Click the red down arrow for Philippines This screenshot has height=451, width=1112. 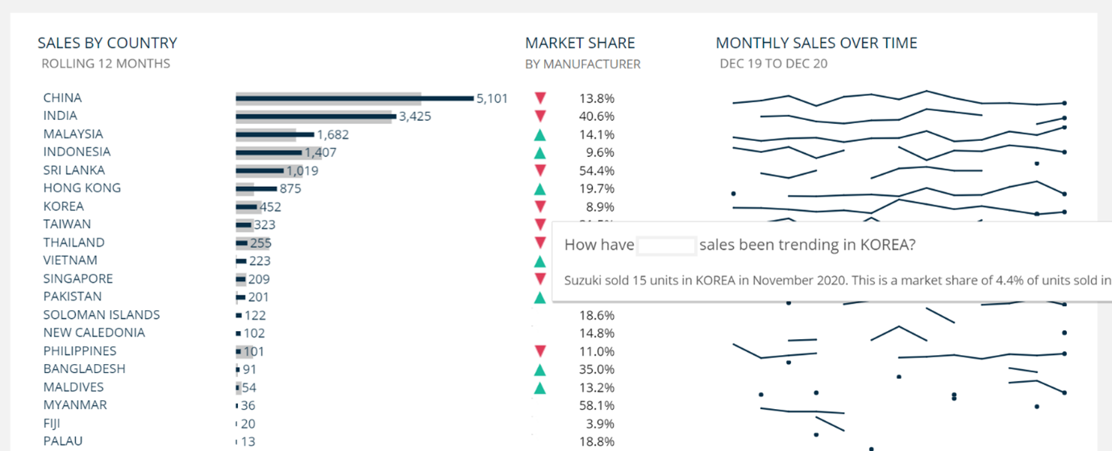coord(540,351)
